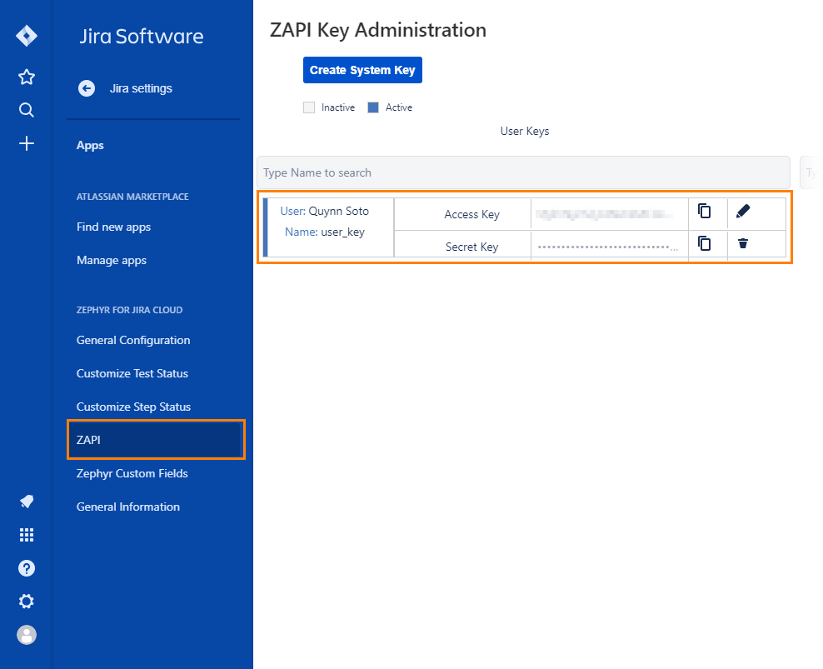Click the Jira Software title
Screen dimensions: 823x669
[141, 36]
